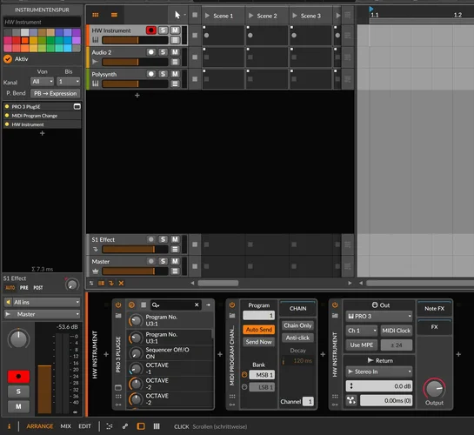Click the orange device panel icon in the footer
474x435 pixels.
[x=141, y=426]
